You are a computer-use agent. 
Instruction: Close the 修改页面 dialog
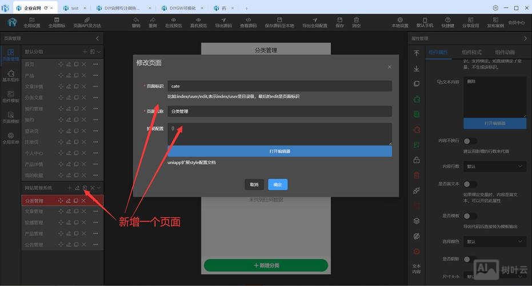click(390, 67)
